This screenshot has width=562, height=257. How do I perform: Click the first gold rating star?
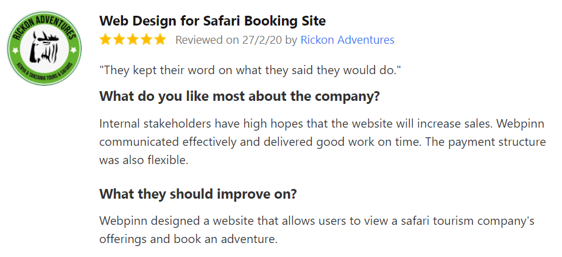click(x=106, y=39)
